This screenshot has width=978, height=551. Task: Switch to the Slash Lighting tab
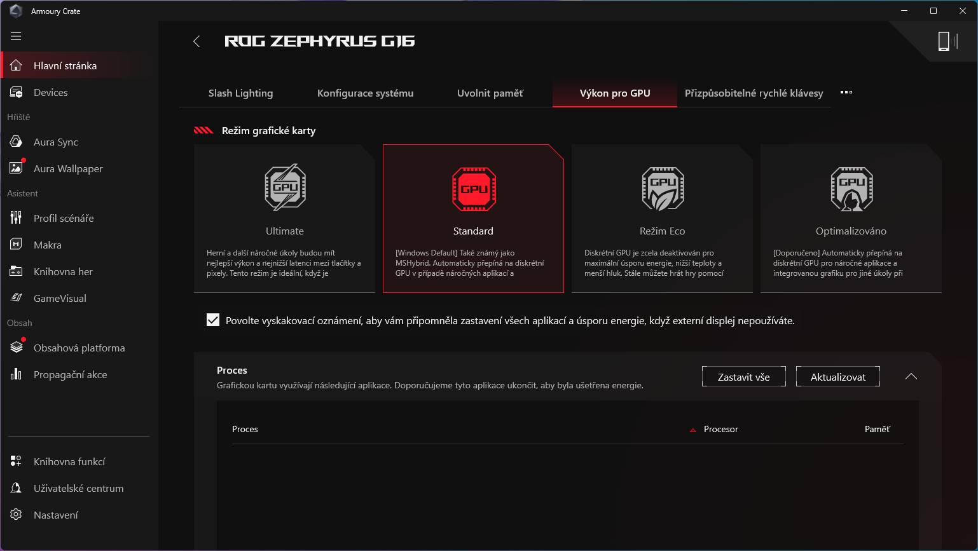pyautogui.click(x=240, y=93)
